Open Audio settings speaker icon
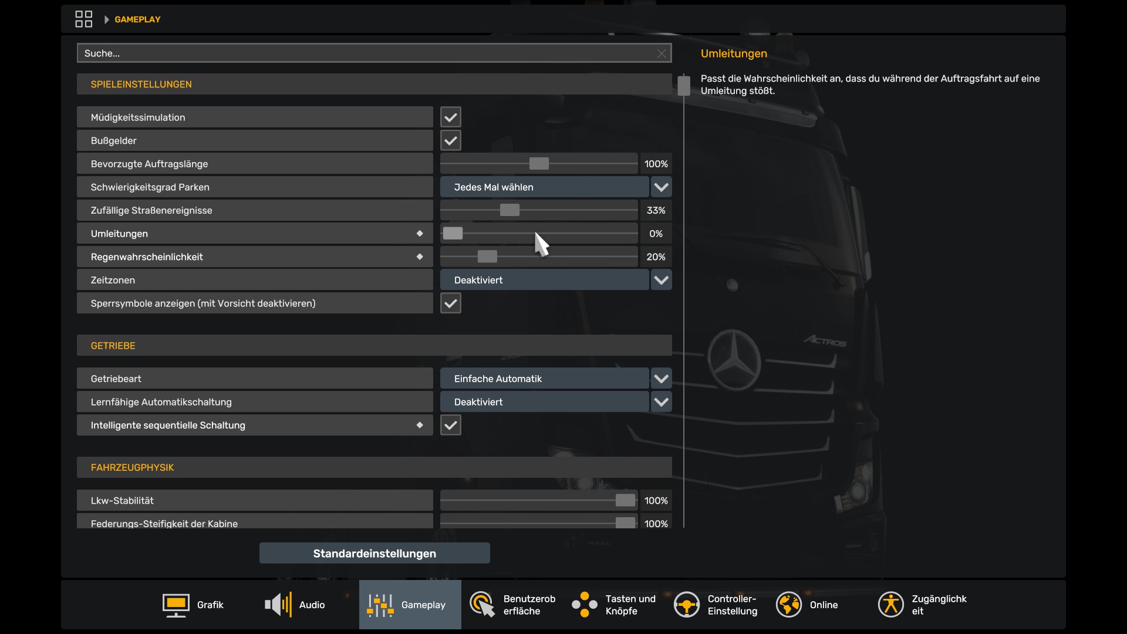1127x634 pixels. coord(278,605)
